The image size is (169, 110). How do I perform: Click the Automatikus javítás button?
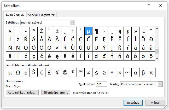click(22, 92)
